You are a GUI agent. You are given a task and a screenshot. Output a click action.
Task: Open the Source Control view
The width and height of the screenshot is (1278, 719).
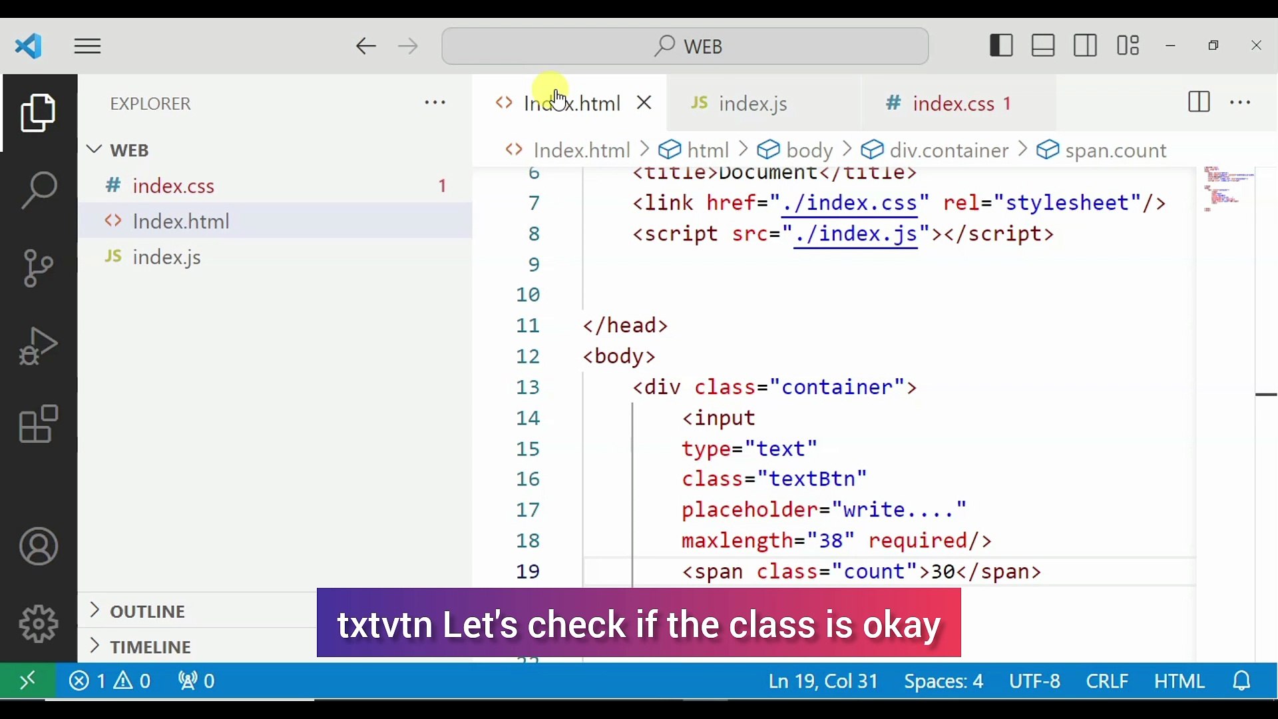pyautogui.click(x=39, y=268)
